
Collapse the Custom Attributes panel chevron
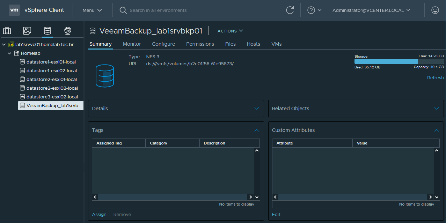click(436, 130)
